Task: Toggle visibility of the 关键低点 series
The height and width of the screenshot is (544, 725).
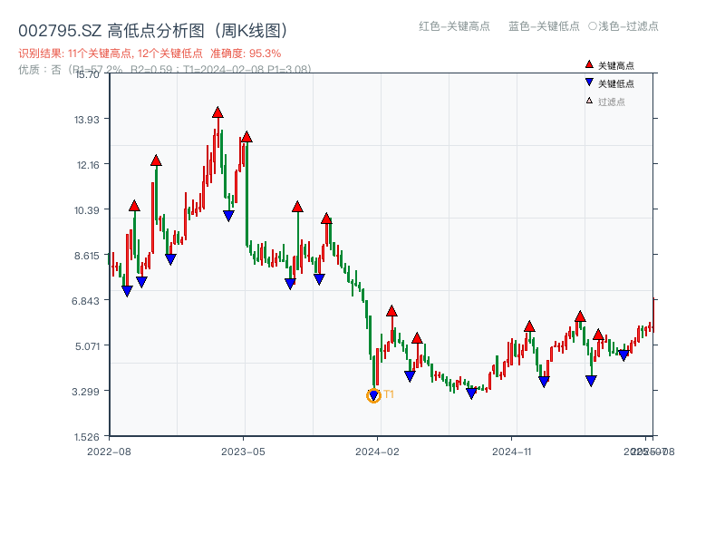Action: pyautogui.click(x=616, y=82)
